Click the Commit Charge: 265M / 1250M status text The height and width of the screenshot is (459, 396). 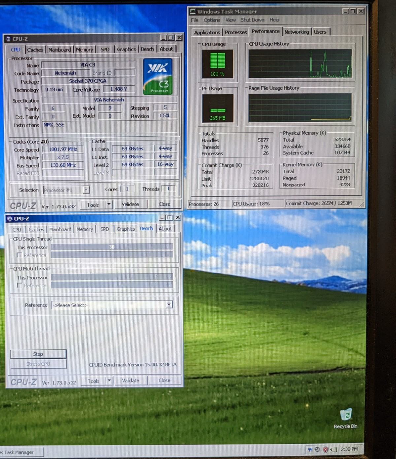[319, 203]
